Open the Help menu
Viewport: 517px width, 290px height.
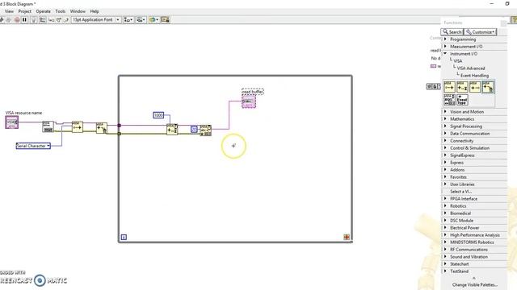[95, 11]
